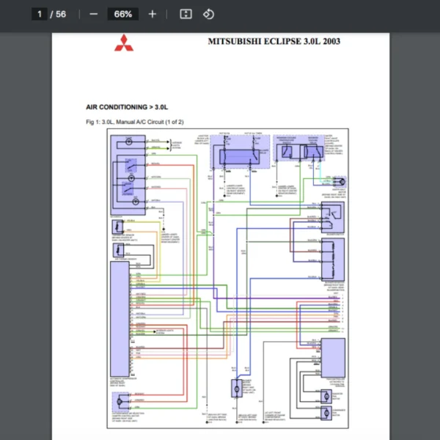Viewport: 440px width, 440px height.
Task: Rotate the document counterclockwise
Action: [x=208, y=14]
